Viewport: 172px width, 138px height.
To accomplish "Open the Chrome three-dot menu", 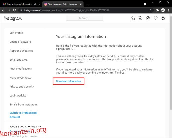I will 168,10.
